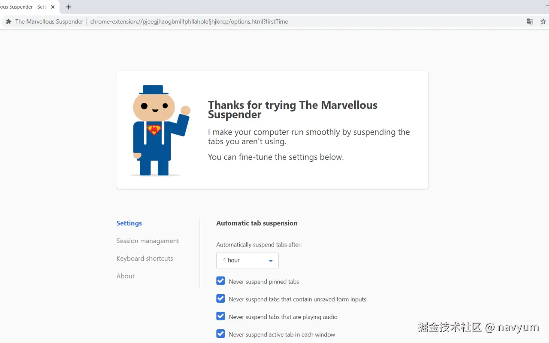Click the extension puzzle icon in address bar
This screenshot has height=343, width=549.
pos(9,21)
